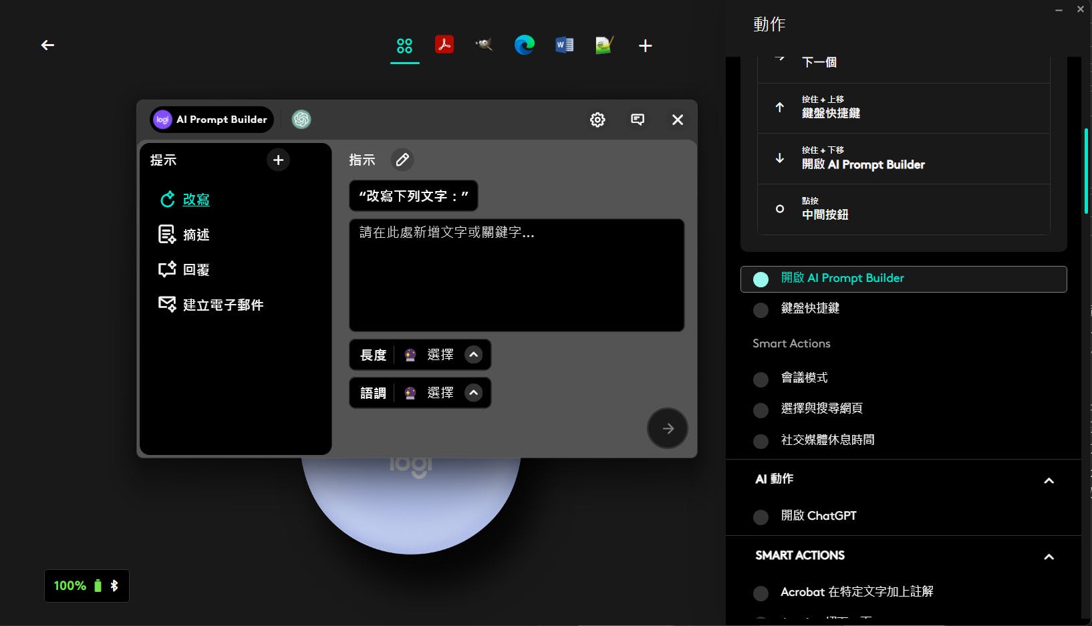Click the ChatGPT logo icon
This screenshot has height=626, width=1092.
click(x=301, y=119)
